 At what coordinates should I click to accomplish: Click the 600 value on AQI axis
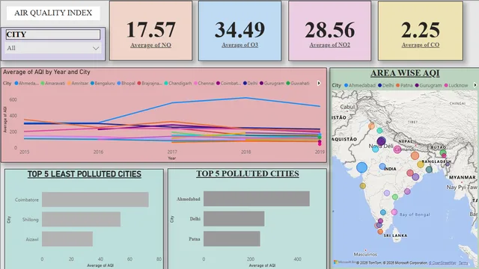coord(13,99)
